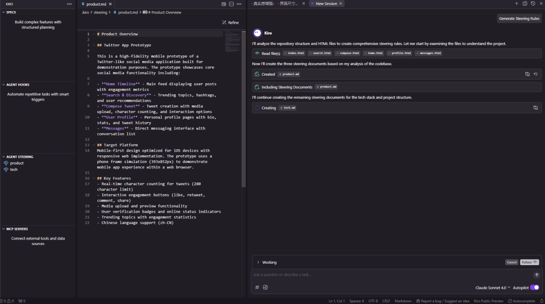This screenshot has height=304, width=545.
Task: Click in the chat question input field
Action: pos(393,275)
